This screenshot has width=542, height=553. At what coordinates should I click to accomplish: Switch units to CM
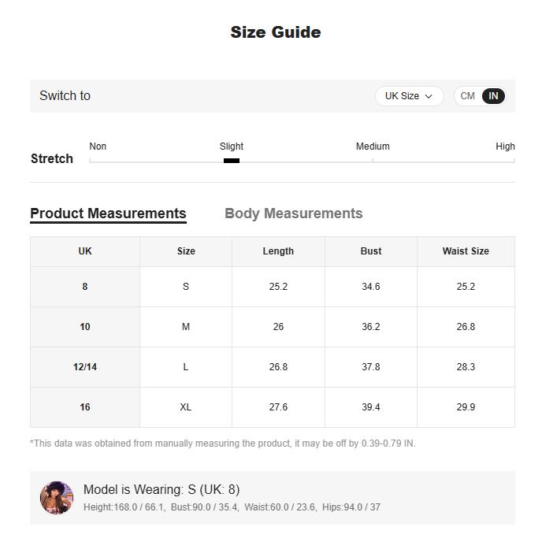coord(467,96)
